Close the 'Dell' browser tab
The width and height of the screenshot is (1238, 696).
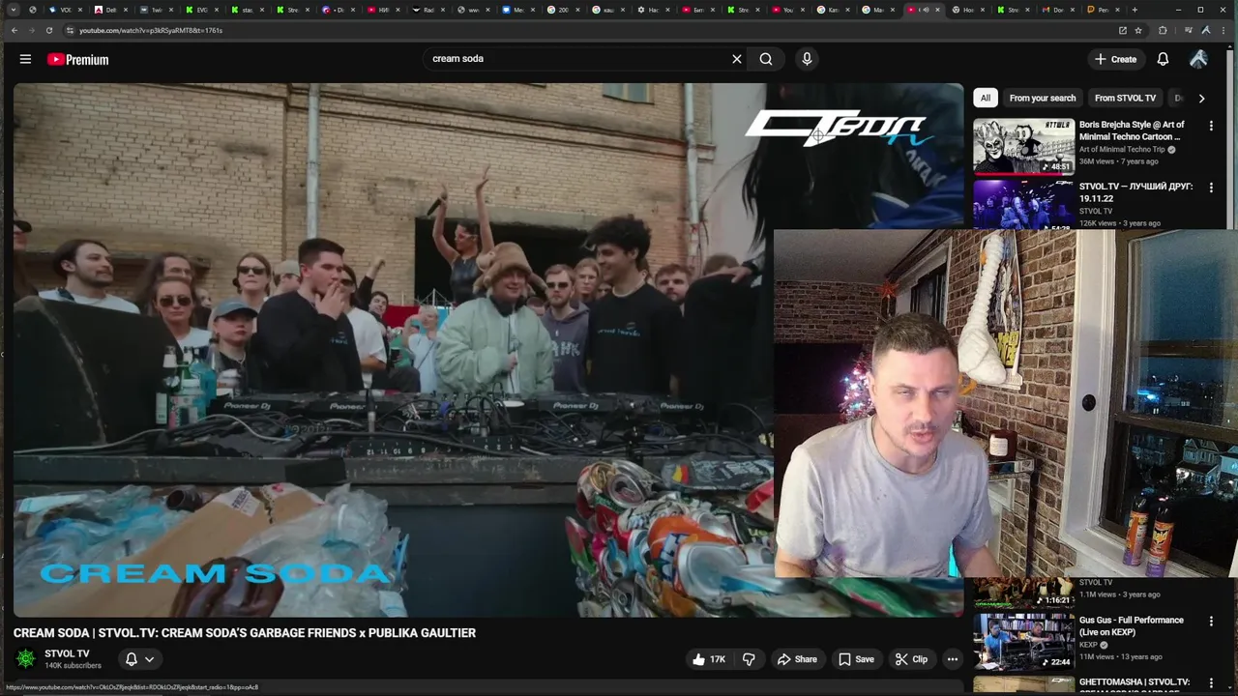126,10
